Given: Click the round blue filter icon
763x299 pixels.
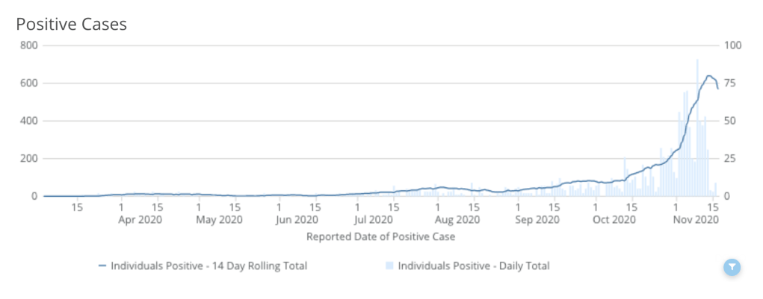Looking at the screenshot, I should coord(732,267).
